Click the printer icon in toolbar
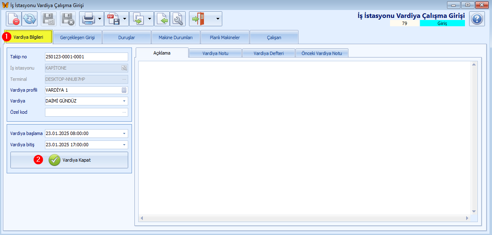Screen dimensions: 492x235 88,19
